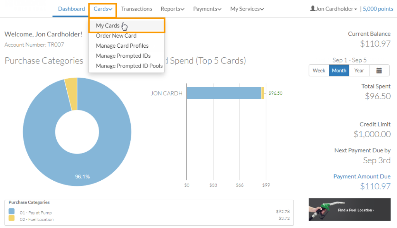Click the yellow donut chart slice
This screenshot has width=397, height=228.
(x=71, y=94)
